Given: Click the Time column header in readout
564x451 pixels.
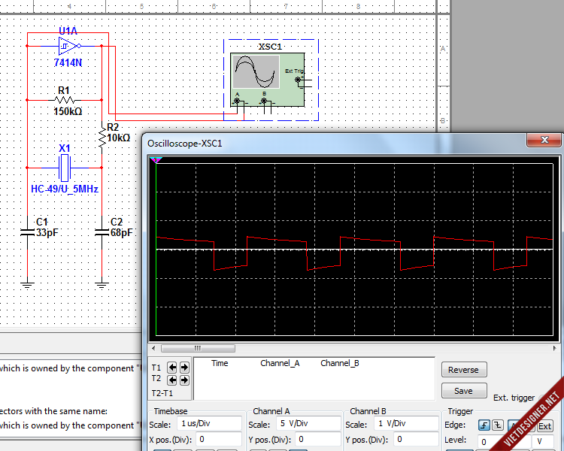Looking at the screenshot, I should 220,363.
